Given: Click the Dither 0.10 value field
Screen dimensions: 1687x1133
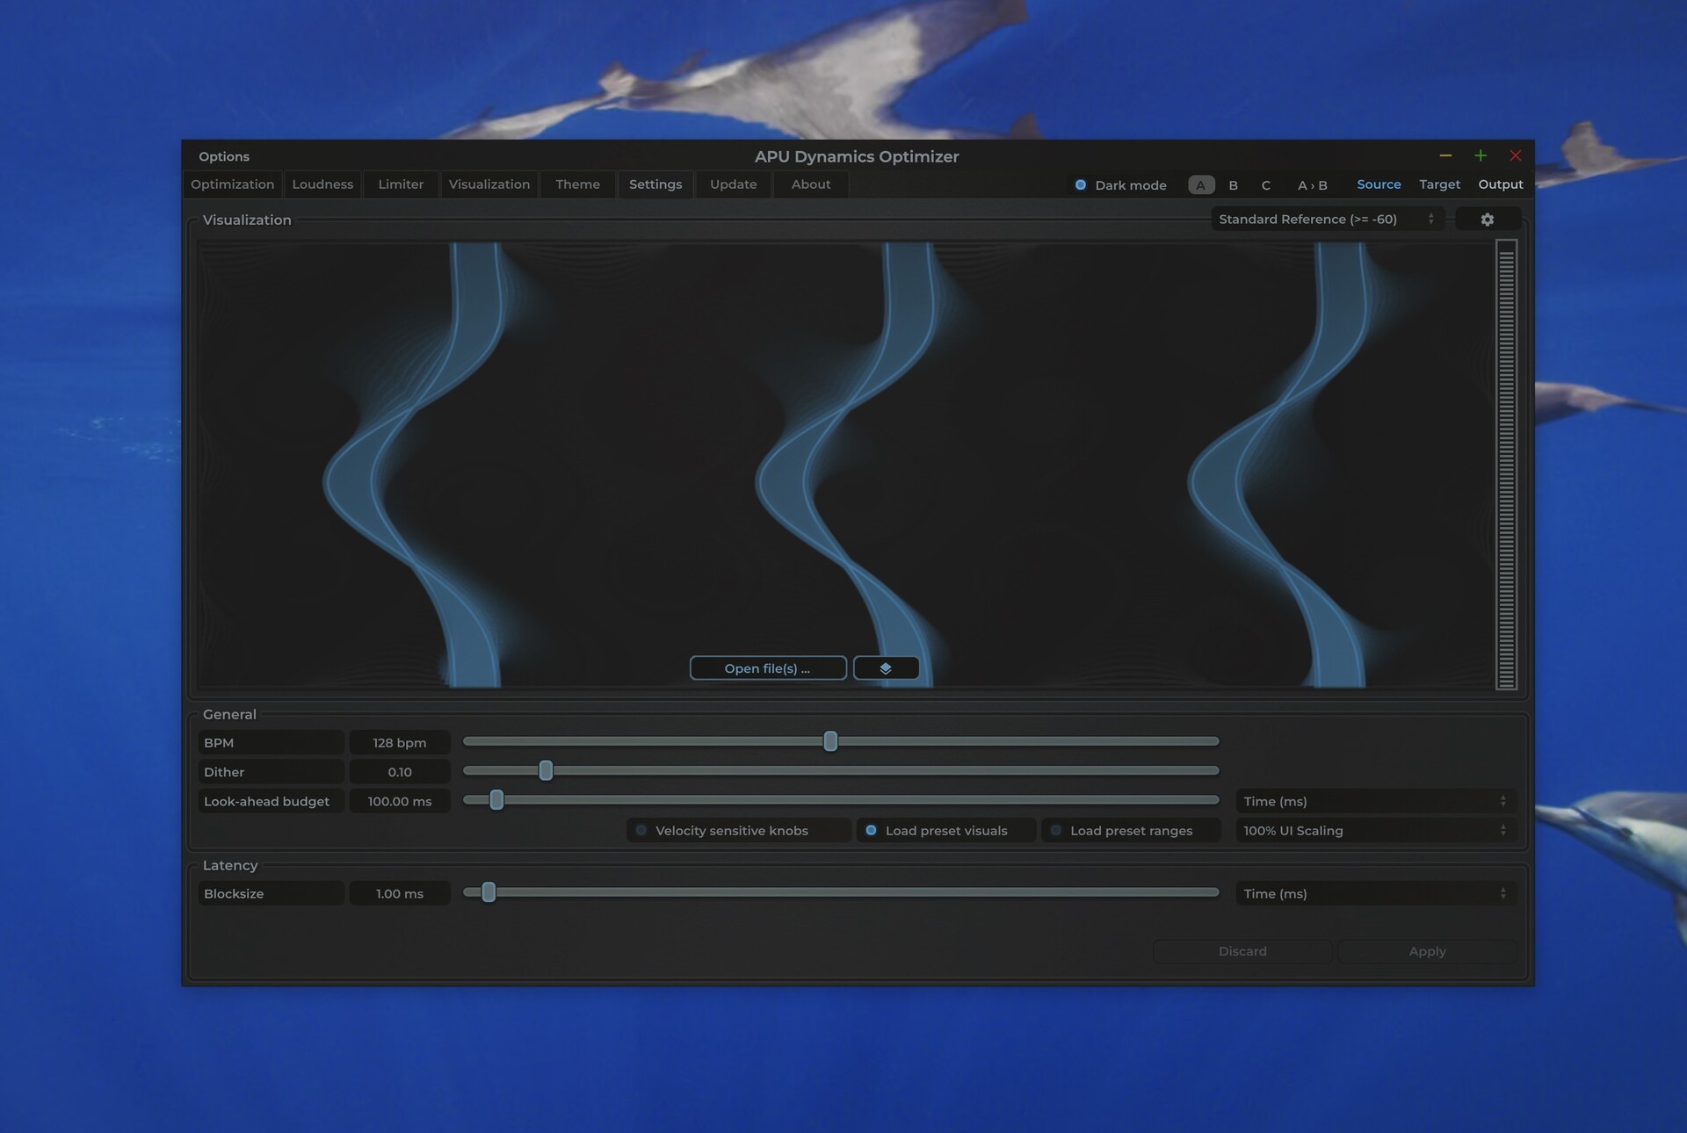Looking at the screenshot, I should point(400,772).
